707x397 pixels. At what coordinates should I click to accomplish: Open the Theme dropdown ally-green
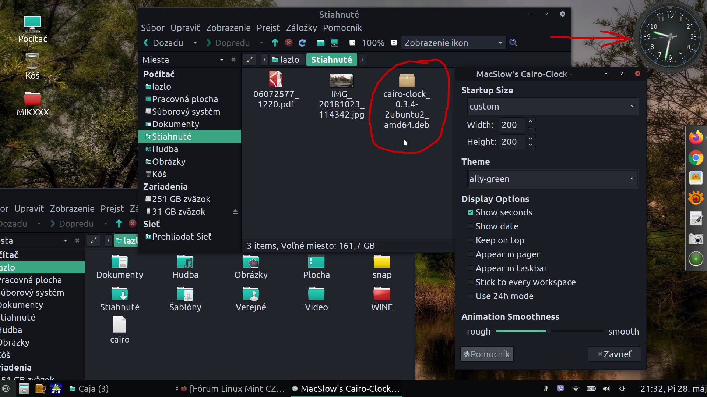point(552,179)
